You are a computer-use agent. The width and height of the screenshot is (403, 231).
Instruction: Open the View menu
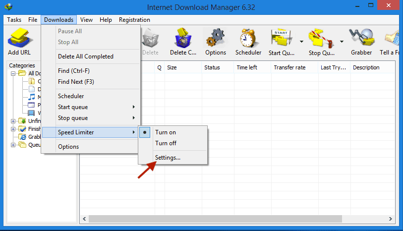coord(86,20)
